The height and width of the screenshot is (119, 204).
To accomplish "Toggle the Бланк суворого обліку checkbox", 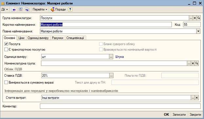I will click(101, 44).
